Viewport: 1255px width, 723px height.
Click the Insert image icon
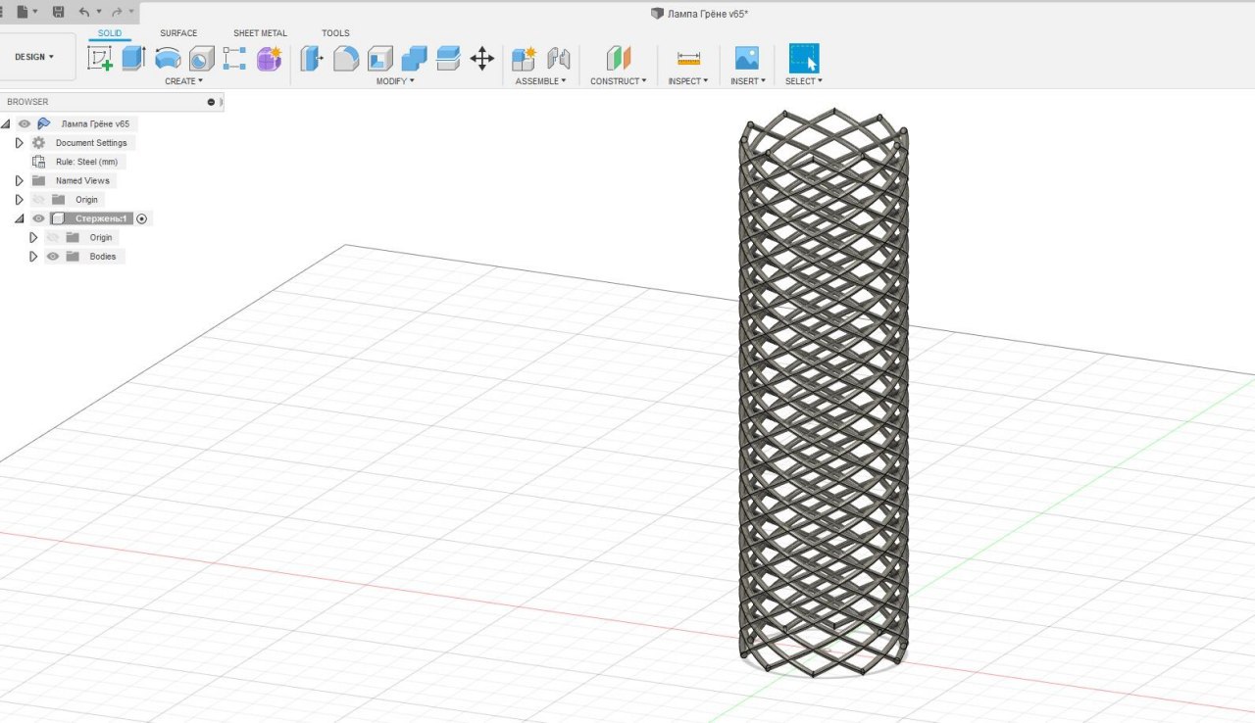tap(747, 59)
